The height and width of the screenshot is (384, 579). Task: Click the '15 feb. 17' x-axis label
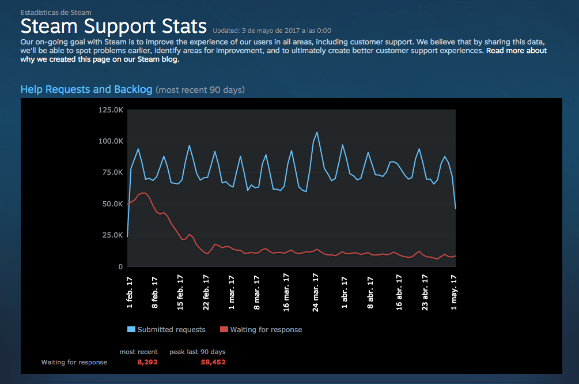(x=180, y=292)
